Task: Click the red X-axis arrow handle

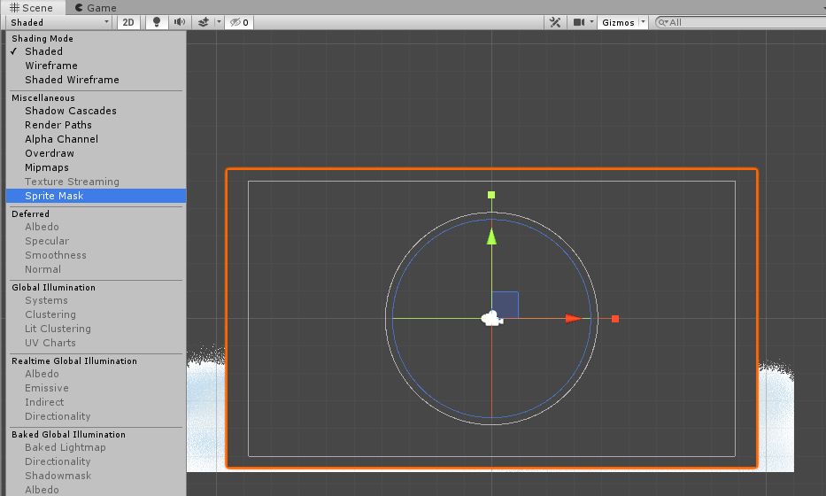Action: click(x=574, y=318)
